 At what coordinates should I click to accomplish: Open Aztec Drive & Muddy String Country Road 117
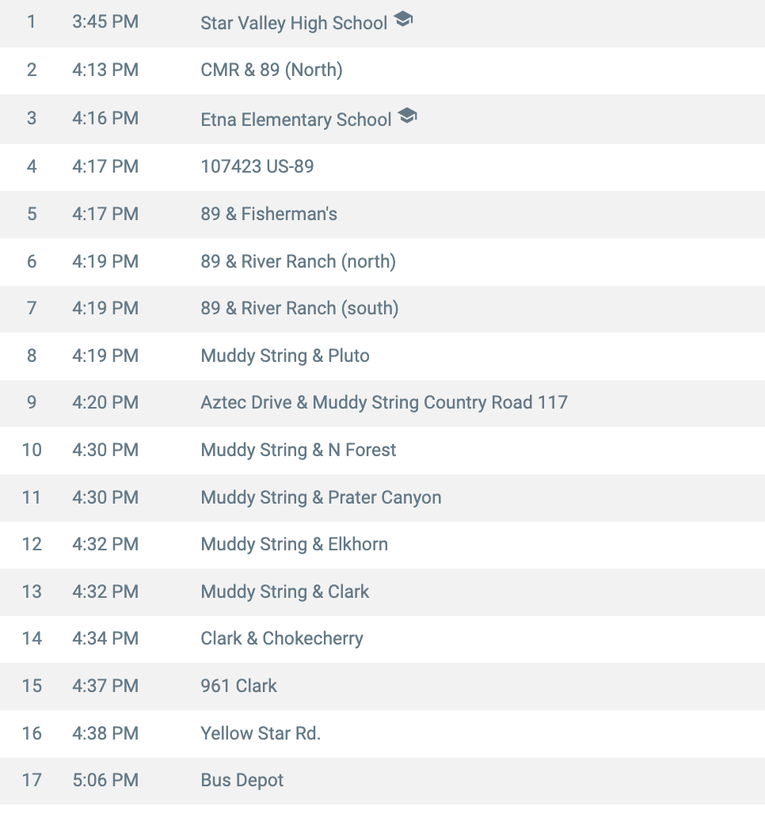point(384,402)
